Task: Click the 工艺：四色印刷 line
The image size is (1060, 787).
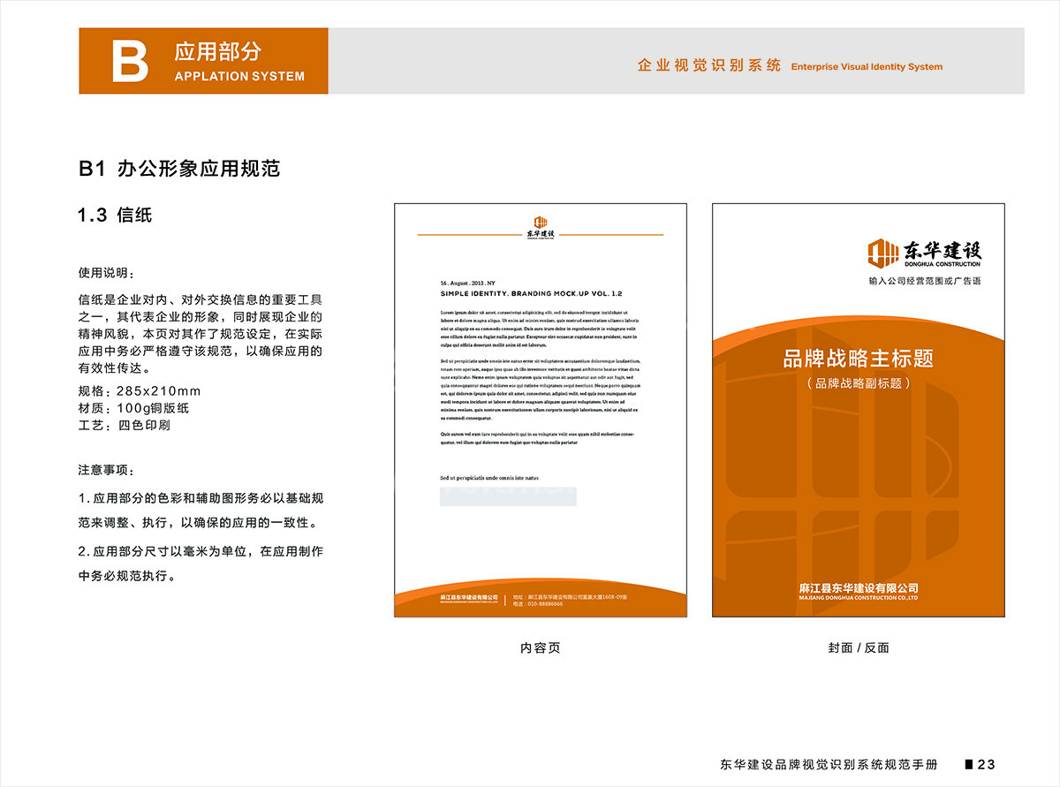Action: [x=124, y=425]
